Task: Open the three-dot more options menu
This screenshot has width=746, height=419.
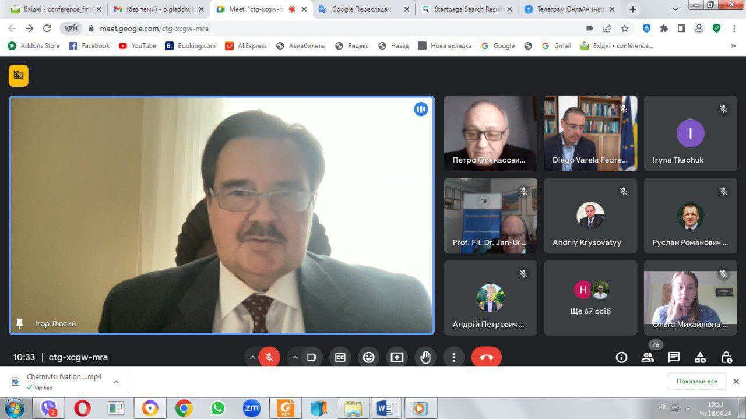Action: 453,357
